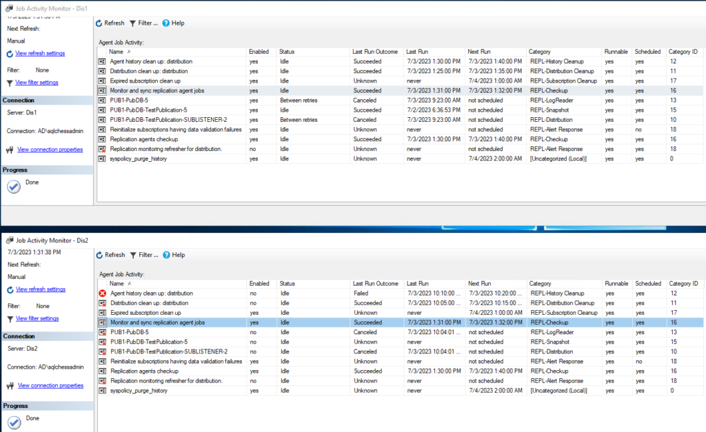Open the Help icon in the Dis2 toolbar

[x=165, y=255]
